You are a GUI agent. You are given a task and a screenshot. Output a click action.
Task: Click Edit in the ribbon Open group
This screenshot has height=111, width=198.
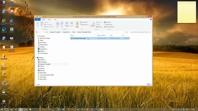coord(98,25)
